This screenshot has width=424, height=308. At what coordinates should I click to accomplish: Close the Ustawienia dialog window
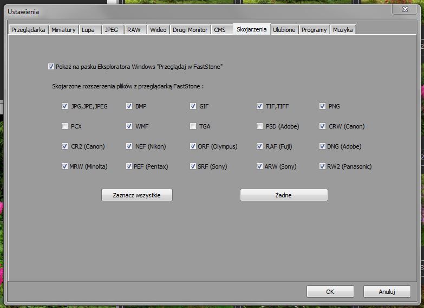405,10
